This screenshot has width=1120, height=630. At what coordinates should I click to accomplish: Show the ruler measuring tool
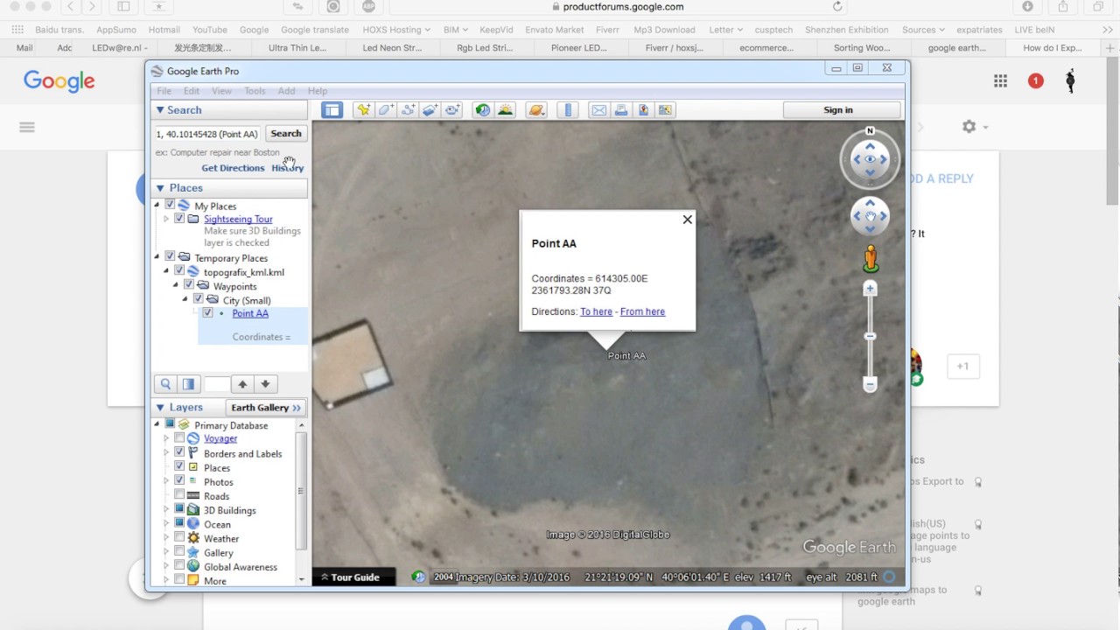pos(569,110)
